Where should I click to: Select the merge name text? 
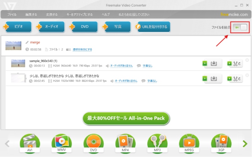pos(35,42)
